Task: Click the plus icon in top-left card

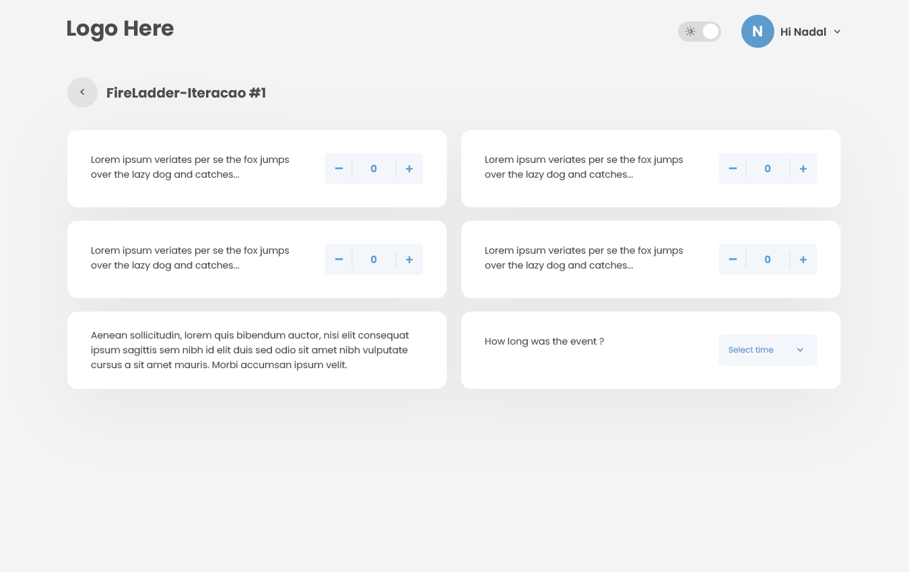Action: coord(409,168)
